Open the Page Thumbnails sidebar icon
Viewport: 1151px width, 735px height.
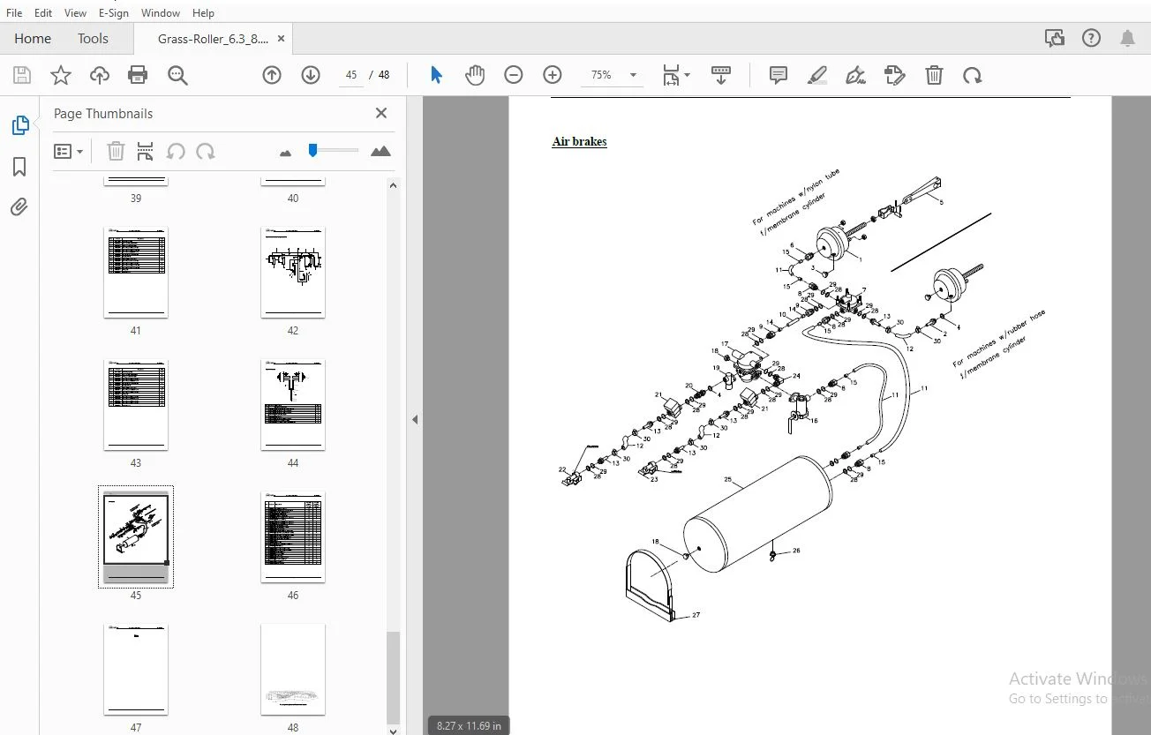(x=19, y=125)
